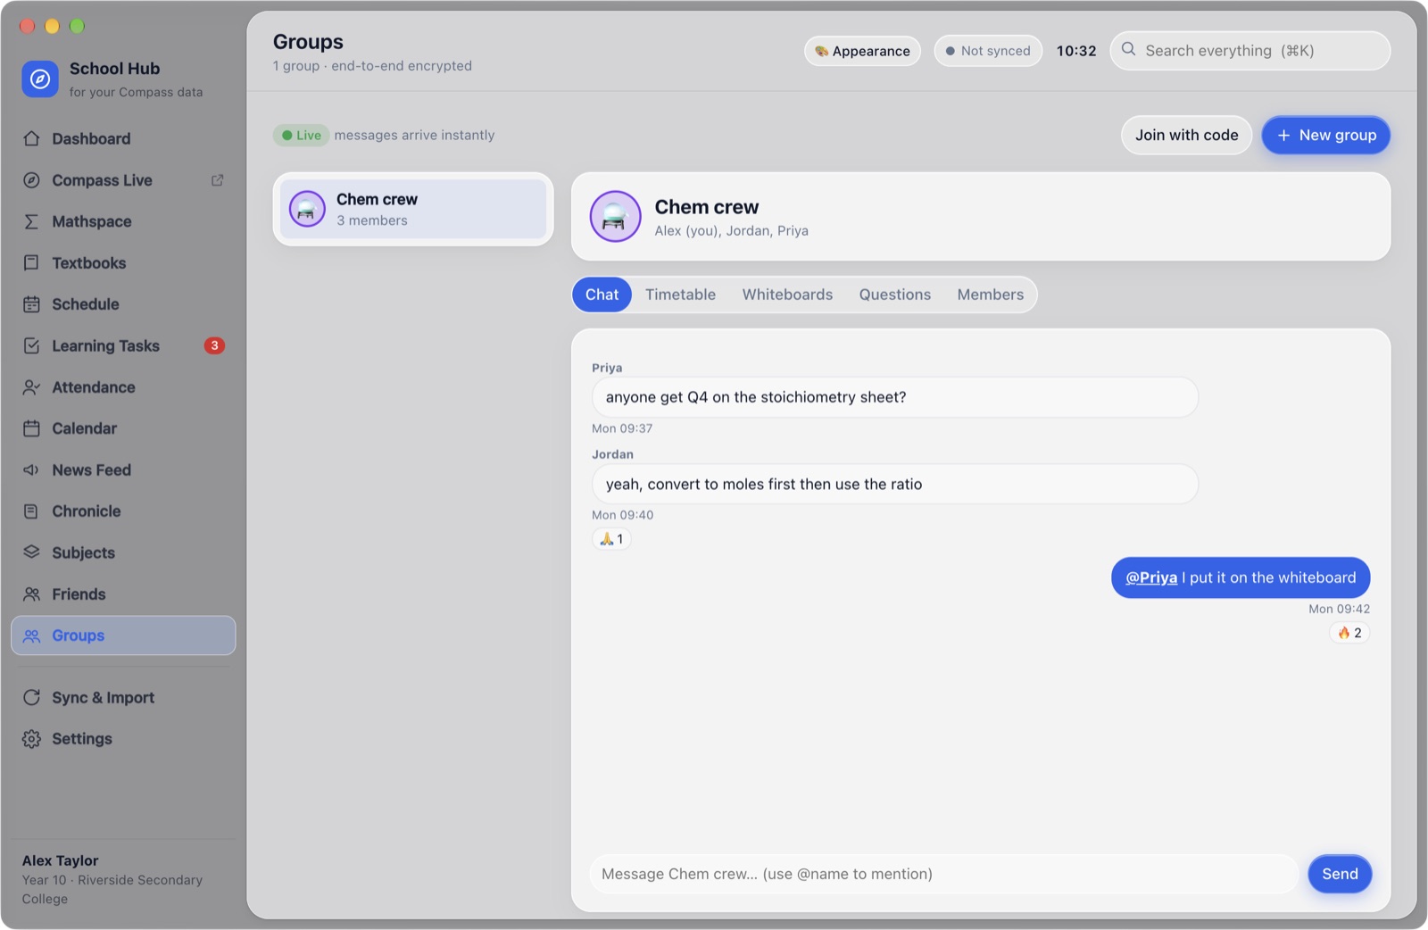Open the Friends page
1428x930 pixels.
pos(123,594)
